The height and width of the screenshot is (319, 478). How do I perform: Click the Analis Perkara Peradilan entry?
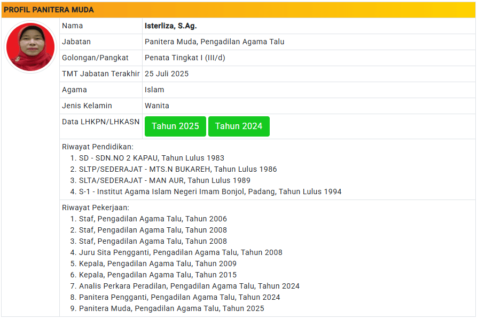(x=189, y=286)
